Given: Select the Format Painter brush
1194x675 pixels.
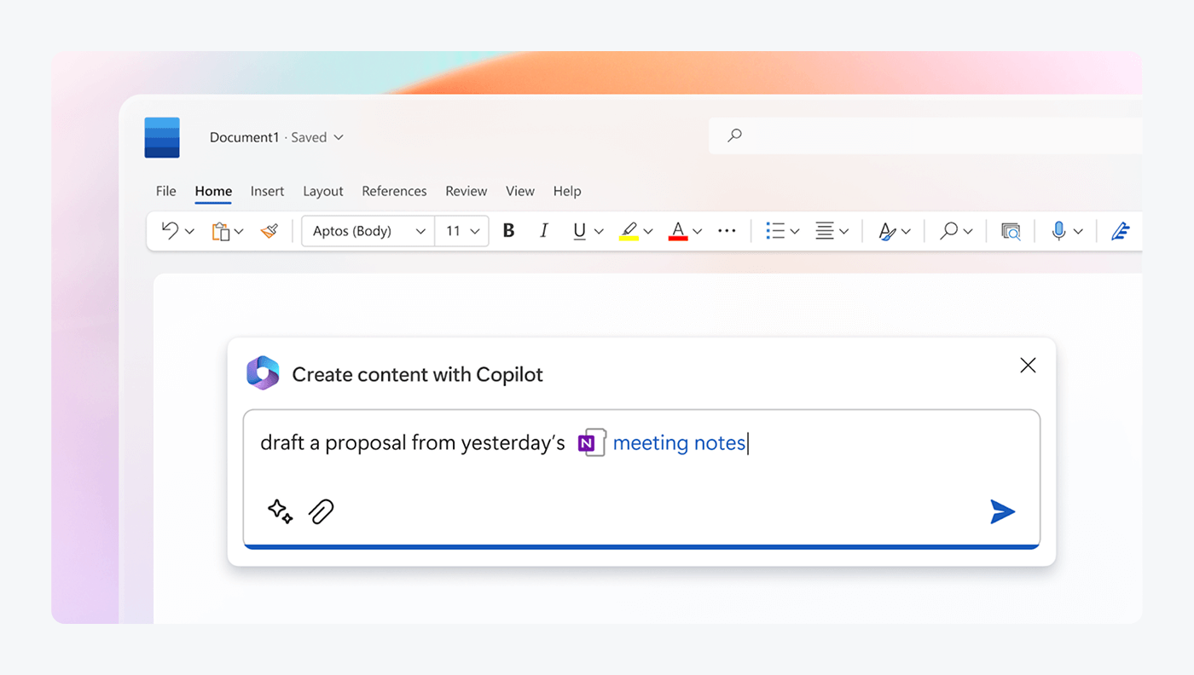Looking at the screenshot, I should click(270, 231).
